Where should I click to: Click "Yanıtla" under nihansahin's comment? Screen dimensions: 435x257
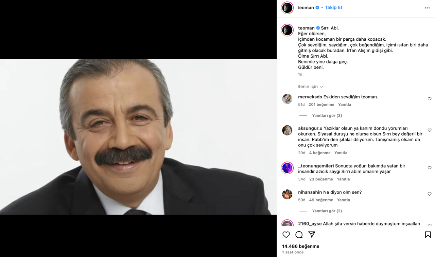click(343, 200)
